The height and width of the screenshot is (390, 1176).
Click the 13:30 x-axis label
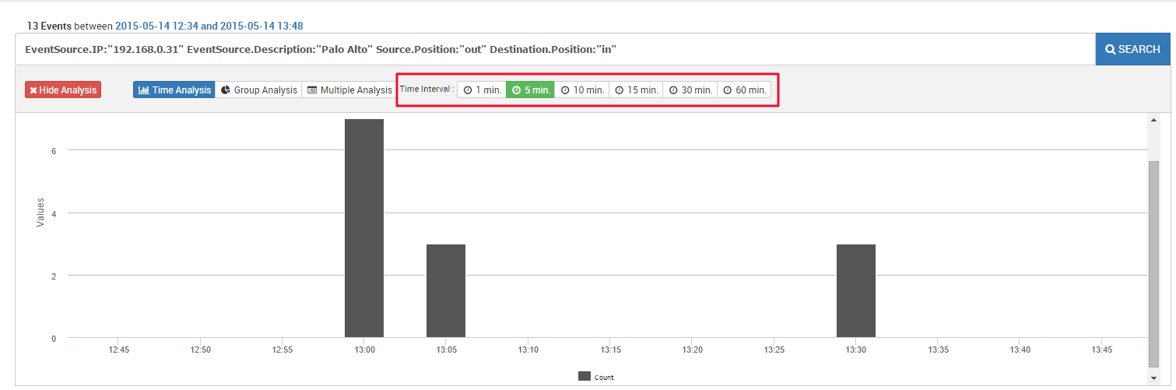856,350
